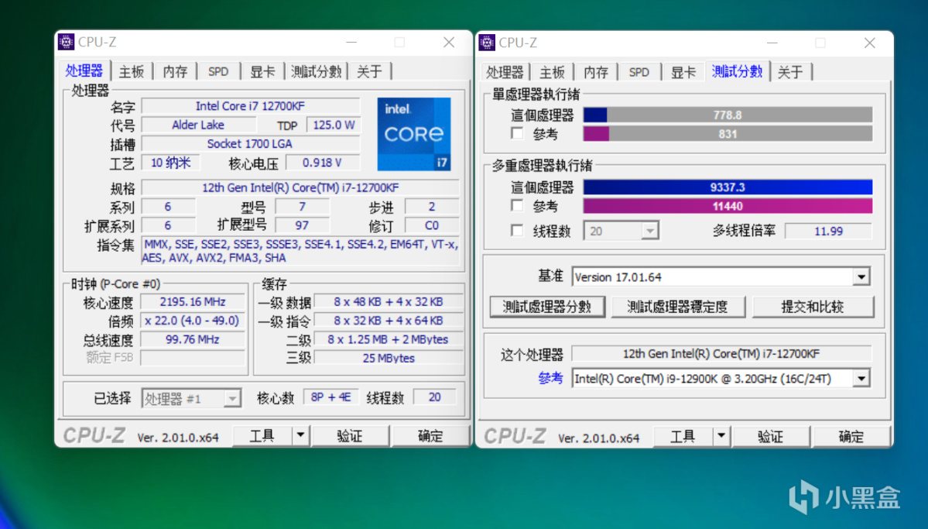
Task: Click the 工艺 value 10 纳米
Action: [170, 163]
